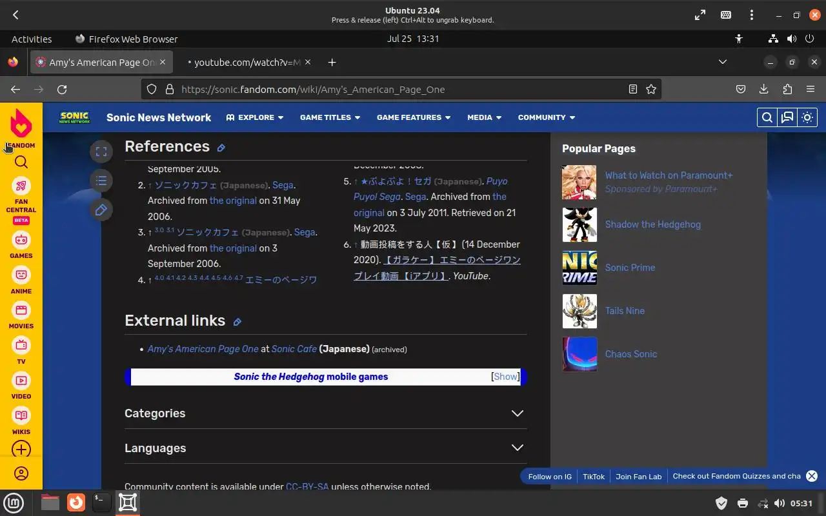The image size is (826, 516).
Task: Open the COMMUNITY dropdown menu
Action: coord(547,117)
